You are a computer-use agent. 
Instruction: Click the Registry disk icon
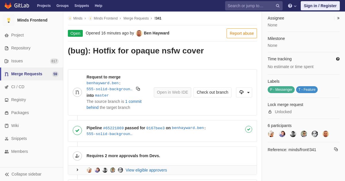pos(7,100)
